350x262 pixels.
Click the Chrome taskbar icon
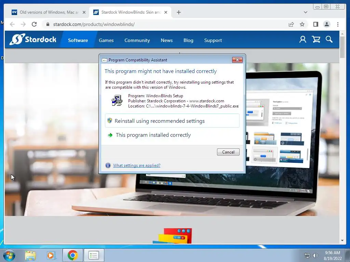(72, 255)
